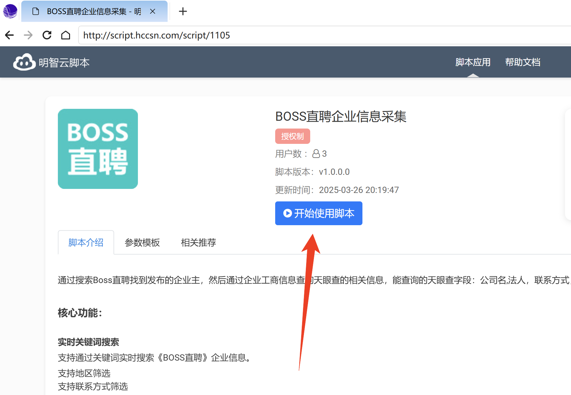
Task: Click the user count person icon
Action: point(316,154)
